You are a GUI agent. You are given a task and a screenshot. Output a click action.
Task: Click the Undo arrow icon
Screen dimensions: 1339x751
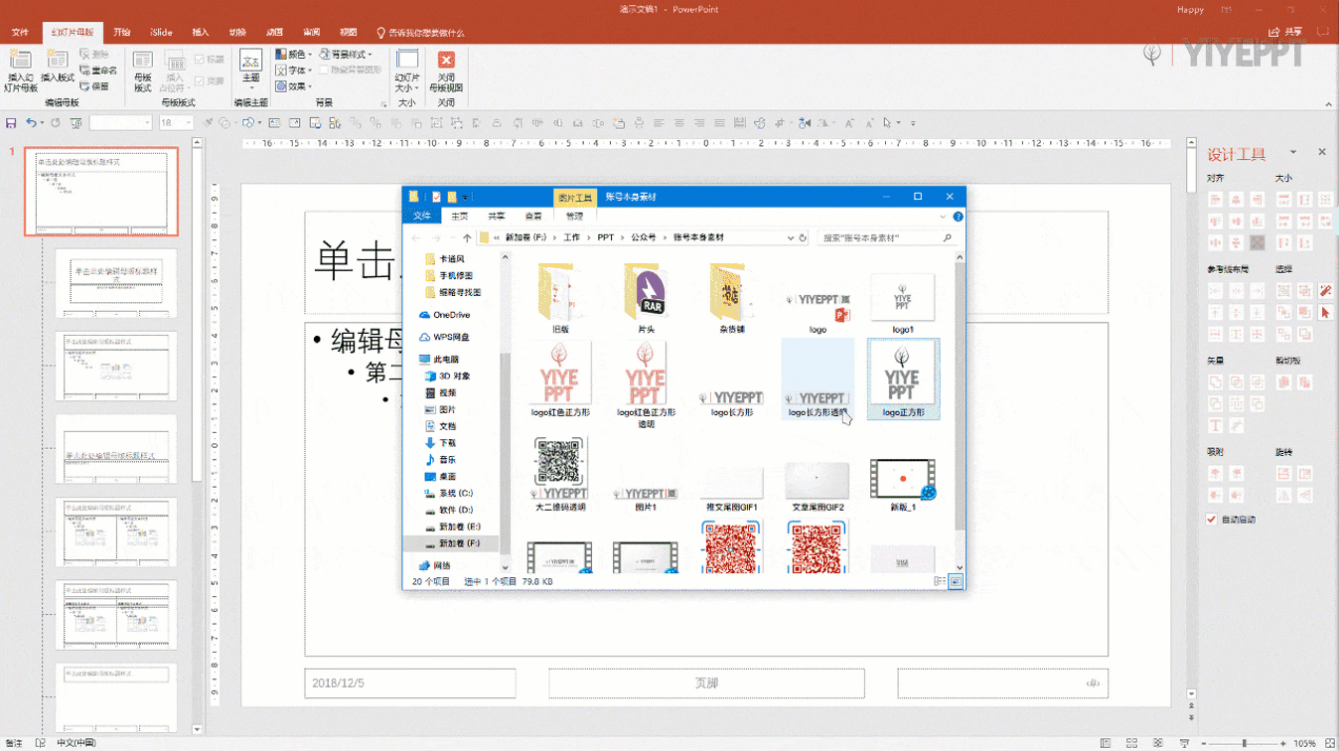point(31,123)
